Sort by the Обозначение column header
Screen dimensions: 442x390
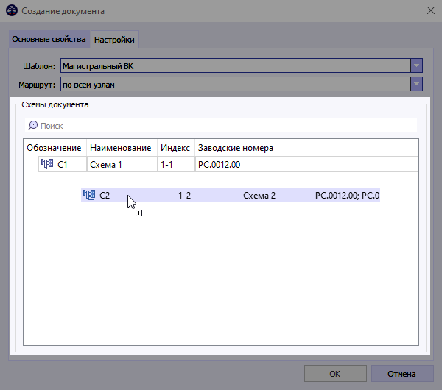55,148
